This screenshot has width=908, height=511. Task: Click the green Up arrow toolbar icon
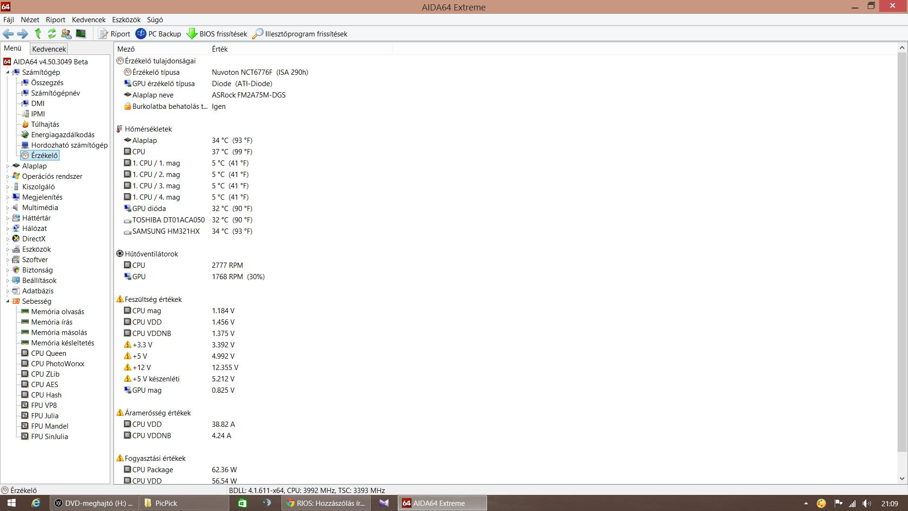[x=38, y=34]
